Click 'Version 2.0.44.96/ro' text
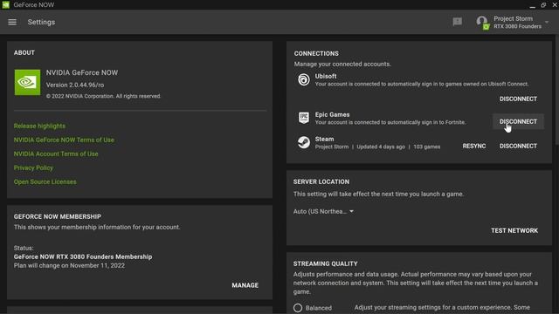 click(75, 85)
